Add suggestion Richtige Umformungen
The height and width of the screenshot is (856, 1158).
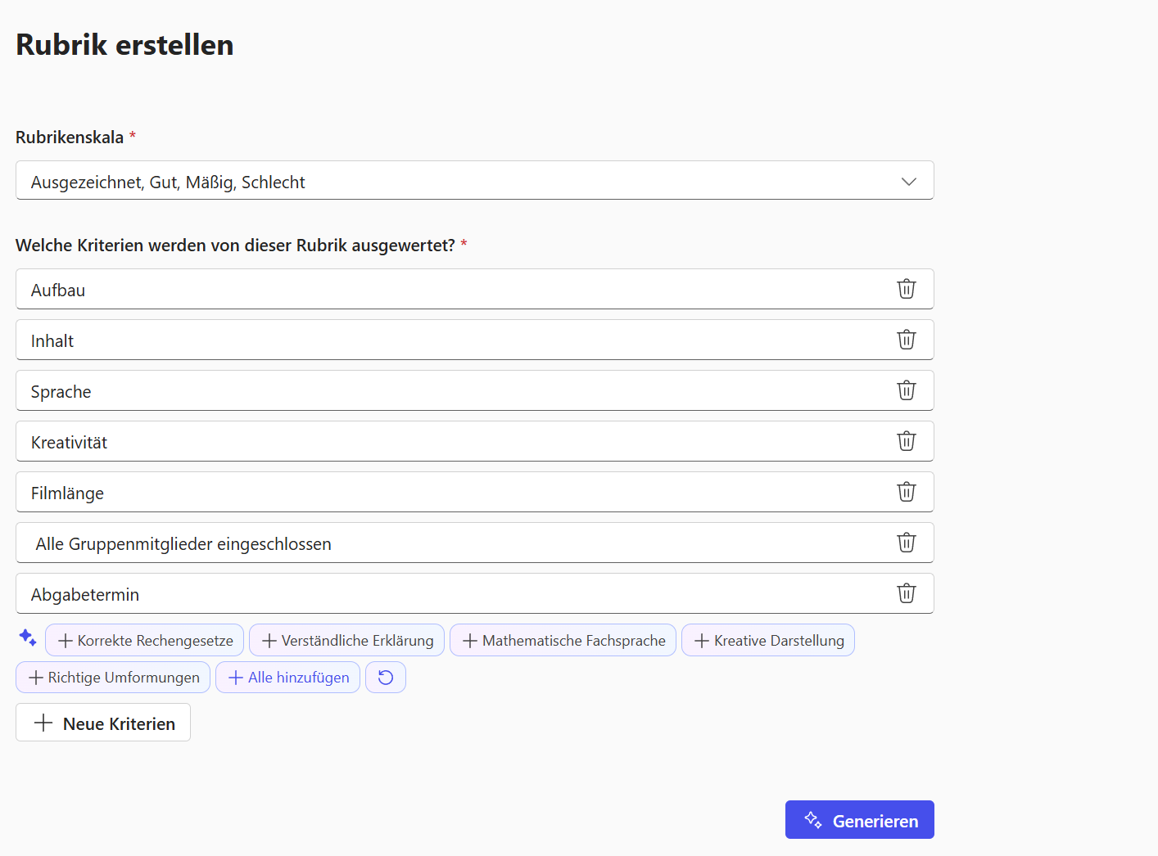point(114,678)
